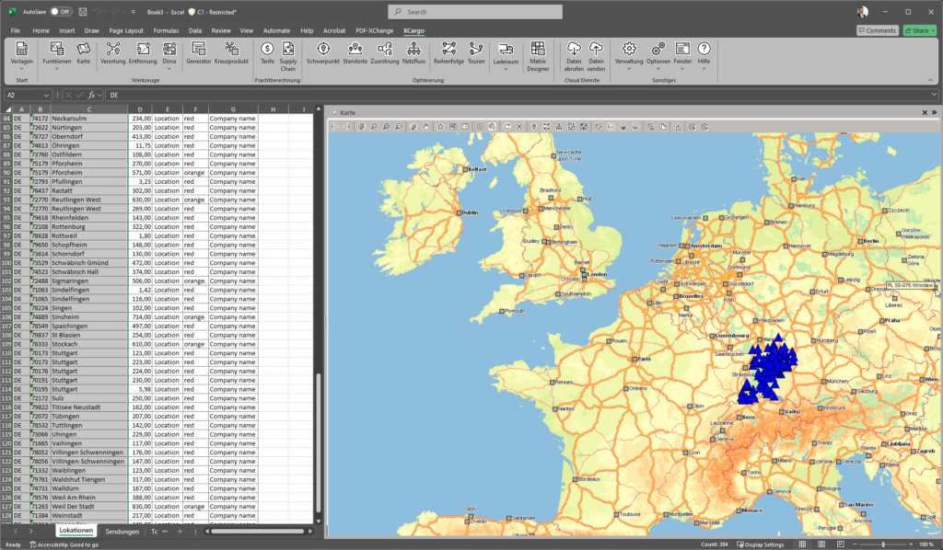Adjust the zoom slider in status bar

point(882,544)
